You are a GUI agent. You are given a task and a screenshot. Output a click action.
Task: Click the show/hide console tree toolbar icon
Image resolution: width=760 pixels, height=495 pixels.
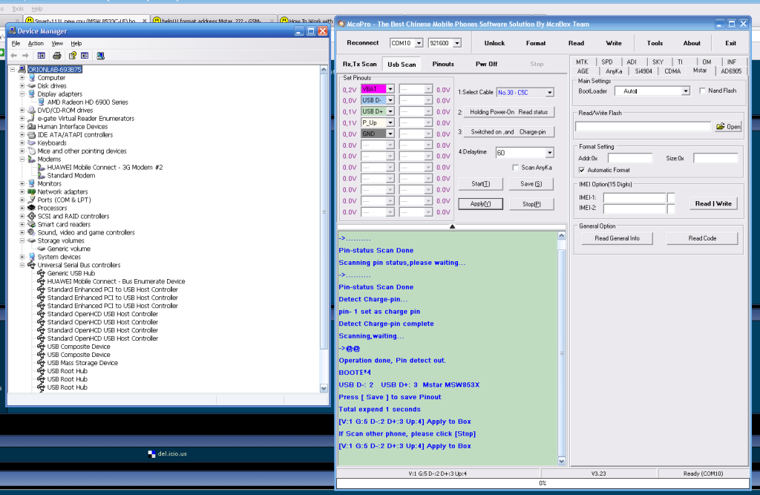click(x=40, y=56)
